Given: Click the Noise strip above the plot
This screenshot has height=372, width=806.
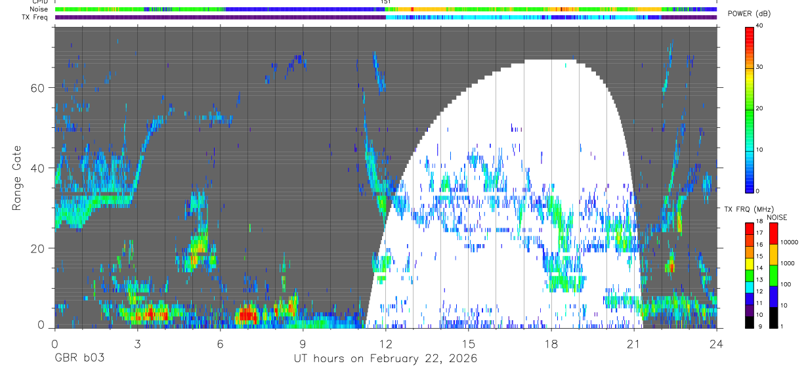Looking at the screenshot, I should tap(386, 9).
